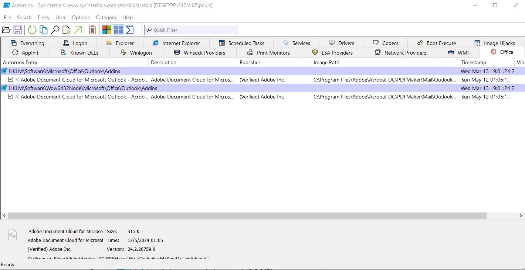
Task: Click the file icon in details pane
Action: click(x=13, y=235)
